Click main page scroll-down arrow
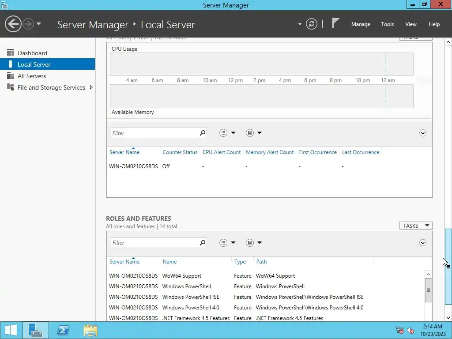 point(448,318)
